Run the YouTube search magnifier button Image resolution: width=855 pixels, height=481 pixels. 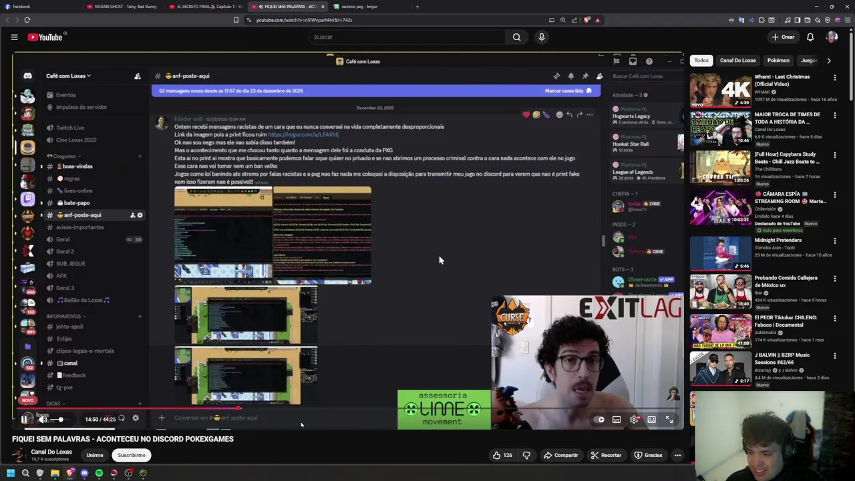click(x=516, y=37)
